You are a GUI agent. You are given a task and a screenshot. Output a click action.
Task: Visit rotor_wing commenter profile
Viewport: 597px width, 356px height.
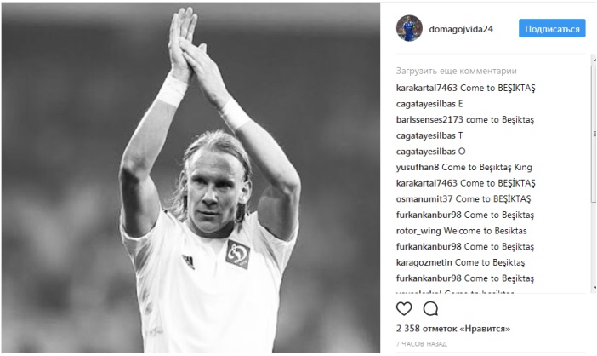[418, 231]
